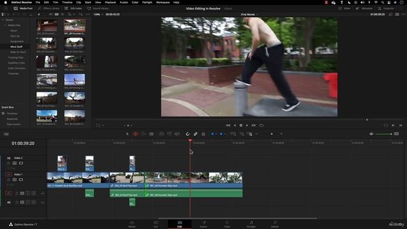Screen dimensions: 407x229
Task: Collapse the Media Files bin
Action: (5, 25)
